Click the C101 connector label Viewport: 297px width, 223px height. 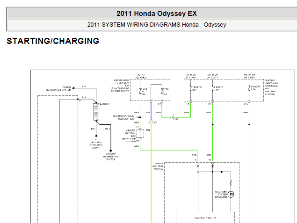click(154, 122)
